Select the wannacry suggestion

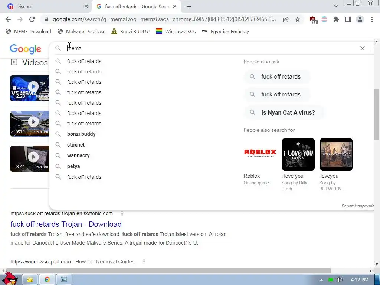[78, 155]
